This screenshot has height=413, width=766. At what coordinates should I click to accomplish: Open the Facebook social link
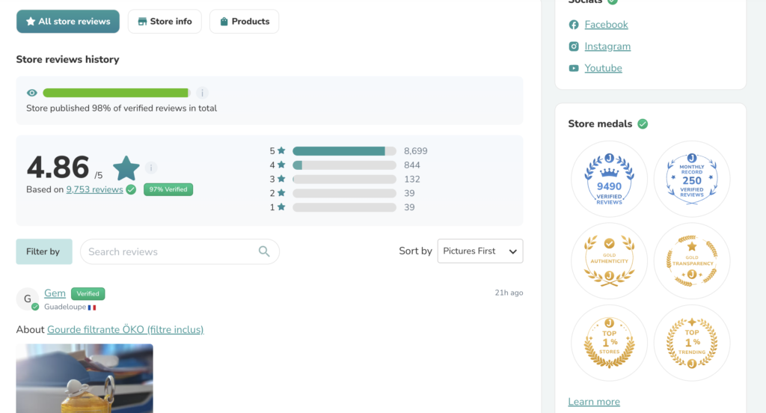(606, 25)
